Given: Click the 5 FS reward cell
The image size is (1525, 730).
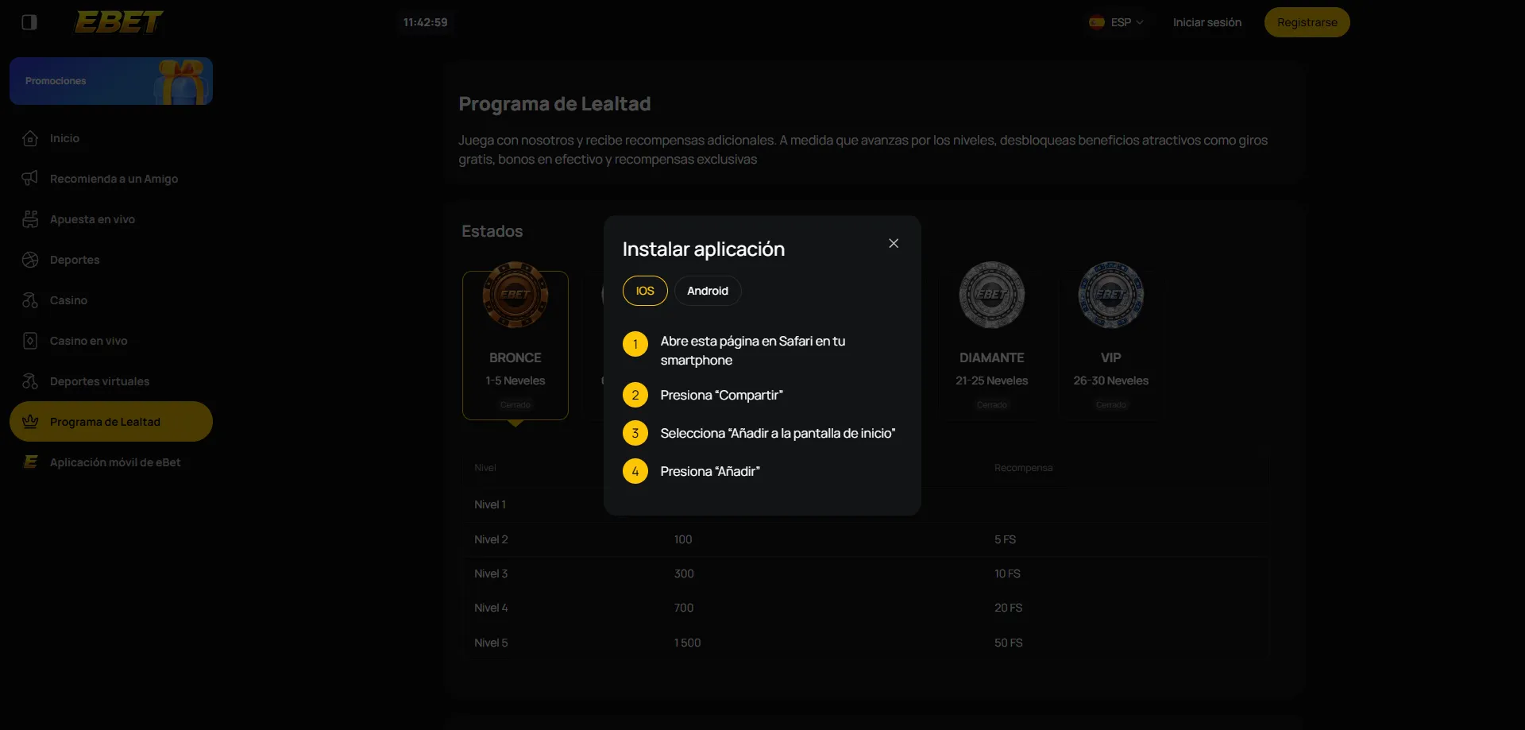Looking at the screenshot, I should coord(1006,539).
